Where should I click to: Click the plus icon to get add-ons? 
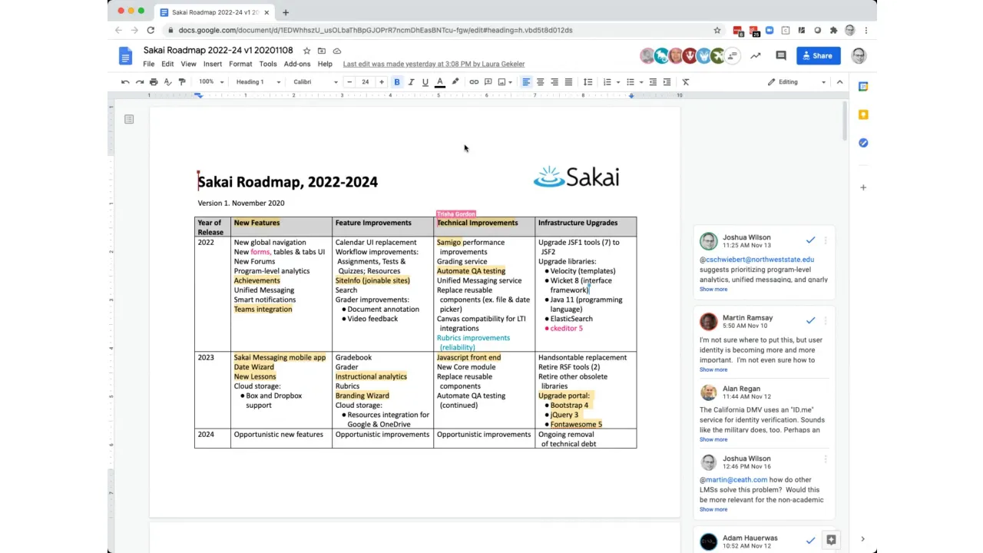click(863, 187)
